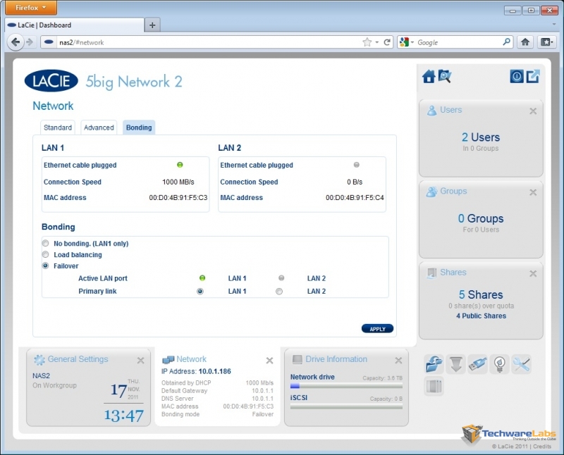This screenshot has width=564, height=455.
Task: Open the folder with arrow icon
Action: (434, 364)
